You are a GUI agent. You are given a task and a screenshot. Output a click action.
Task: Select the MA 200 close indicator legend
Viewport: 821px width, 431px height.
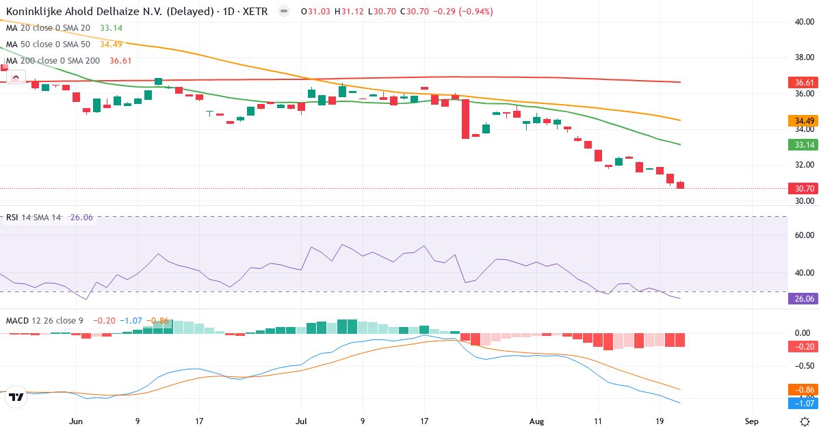tap(53, 60)
